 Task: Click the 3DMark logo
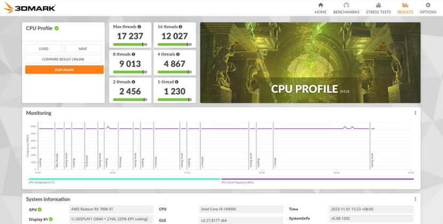click(29, 8)
